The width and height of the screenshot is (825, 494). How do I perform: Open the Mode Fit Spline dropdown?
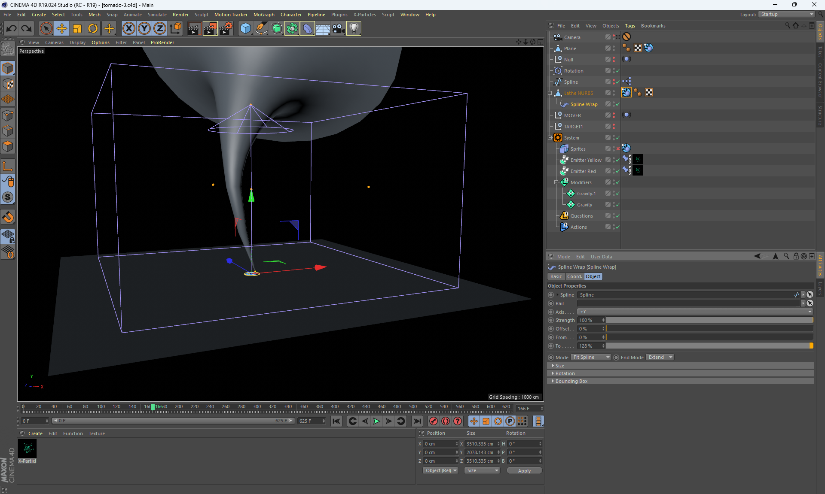click(591, 358)
